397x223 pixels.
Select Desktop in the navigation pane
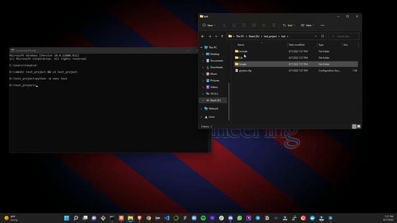pyautogui.click(x=214, y=54)
